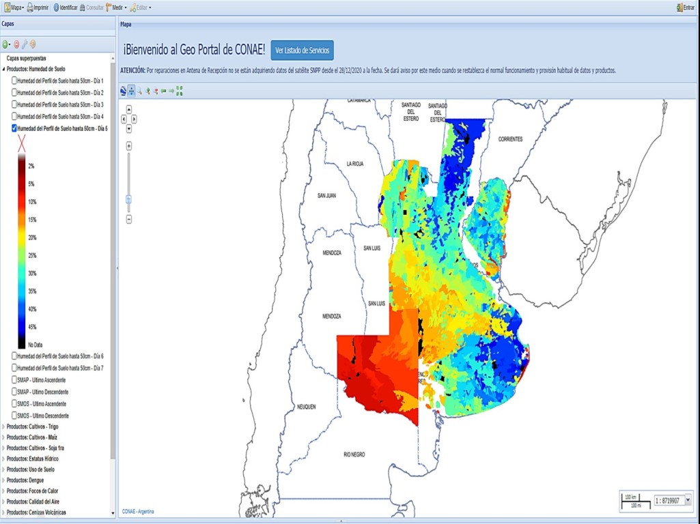Open the Mapa toolbar menu
700x524 pixels.
coord(14,8)
